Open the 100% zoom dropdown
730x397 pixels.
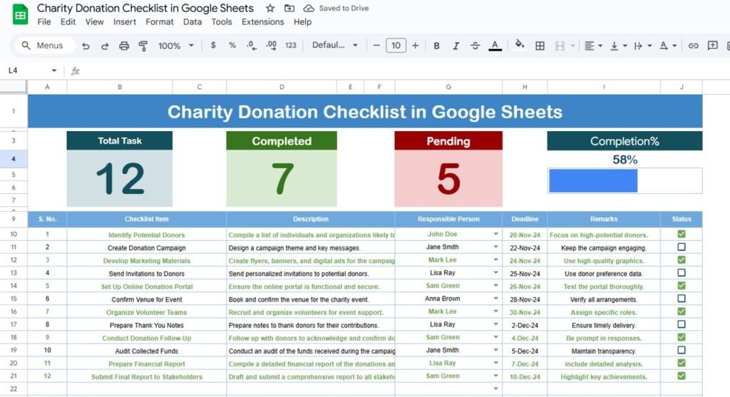click(175, 46)
